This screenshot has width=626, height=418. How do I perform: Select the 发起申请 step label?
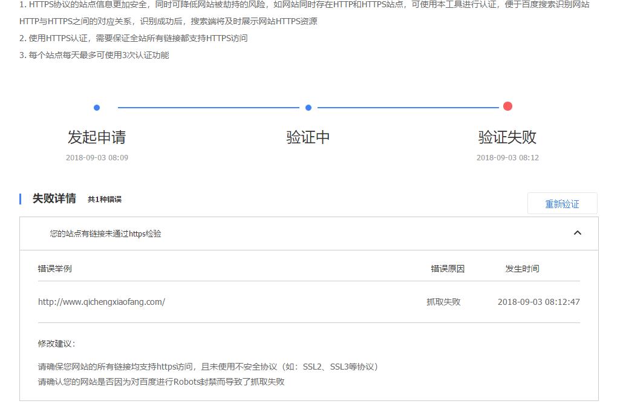click(x=97, y=137)
